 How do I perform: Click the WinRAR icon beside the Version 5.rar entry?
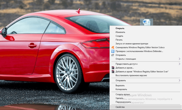(x=113, y=72)
